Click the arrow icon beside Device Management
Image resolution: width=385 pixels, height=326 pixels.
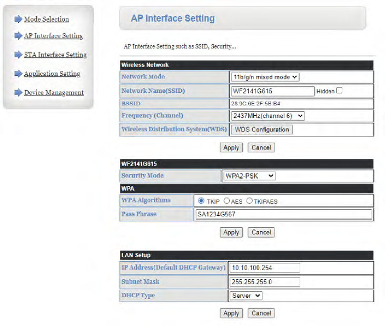coord(18,93)
